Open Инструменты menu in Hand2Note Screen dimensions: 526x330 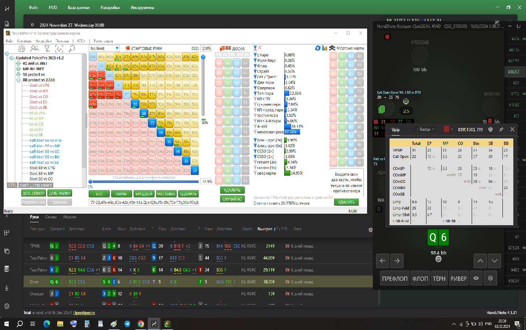(x=142, y=7)
